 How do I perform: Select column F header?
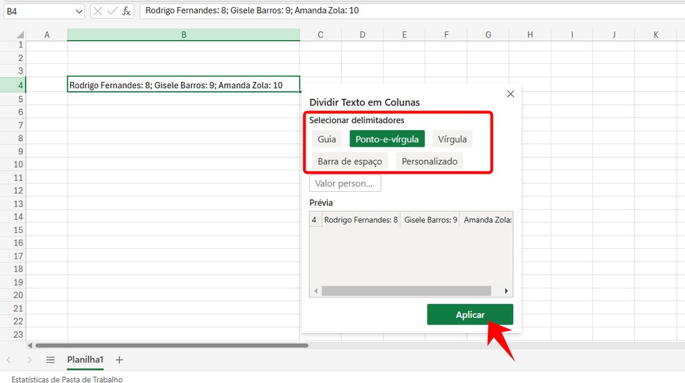point(446,35)
